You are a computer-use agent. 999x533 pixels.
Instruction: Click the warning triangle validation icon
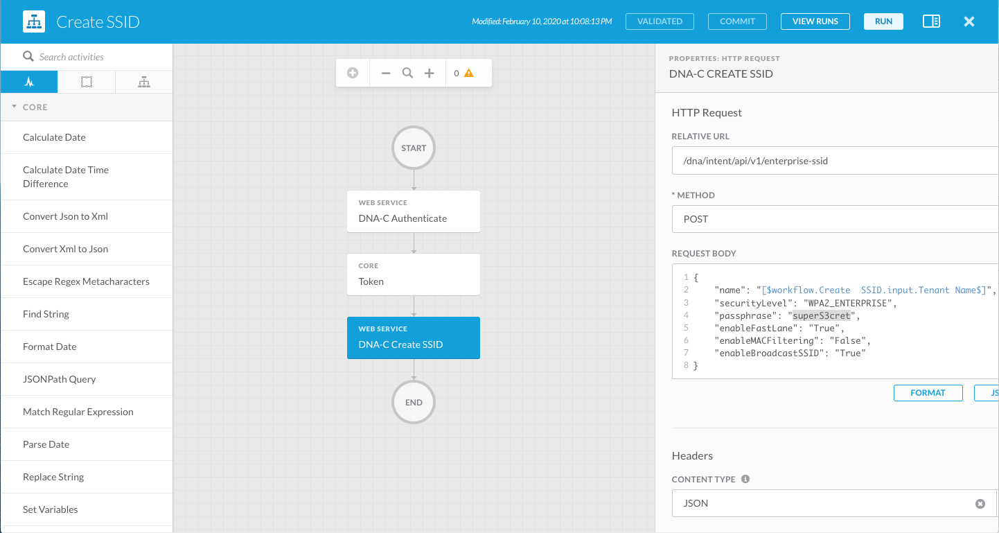point(469,73)
